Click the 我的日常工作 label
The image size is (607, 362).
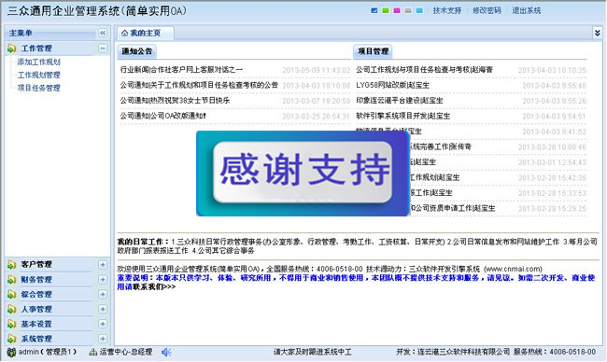[143, 242]
